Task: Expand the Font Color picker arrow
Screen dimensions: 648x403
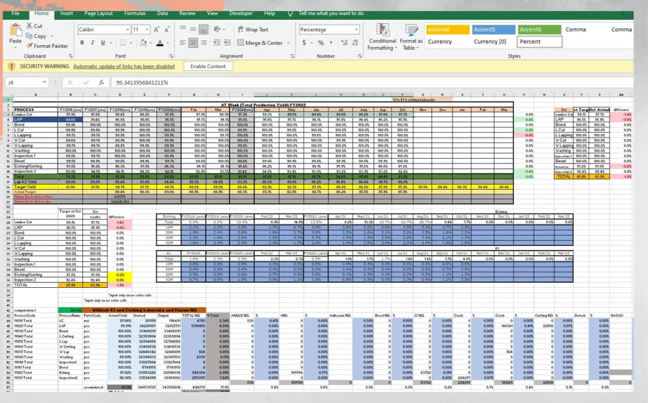Action: click(x=168, y=43)
